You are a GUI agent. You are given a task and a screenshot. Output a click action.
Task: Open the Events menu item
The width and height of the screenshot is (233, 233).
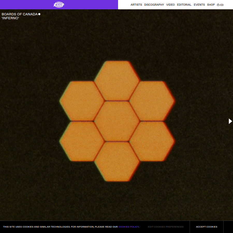tap(199, 5)
